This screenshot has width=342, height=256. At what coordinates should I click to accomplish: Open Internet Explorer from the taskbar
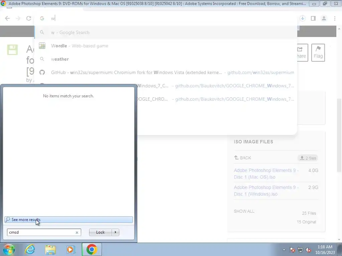click(30, 249)
